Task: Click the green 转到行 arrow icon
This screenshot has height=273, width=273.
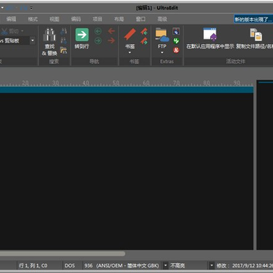Action: (82, 35)
